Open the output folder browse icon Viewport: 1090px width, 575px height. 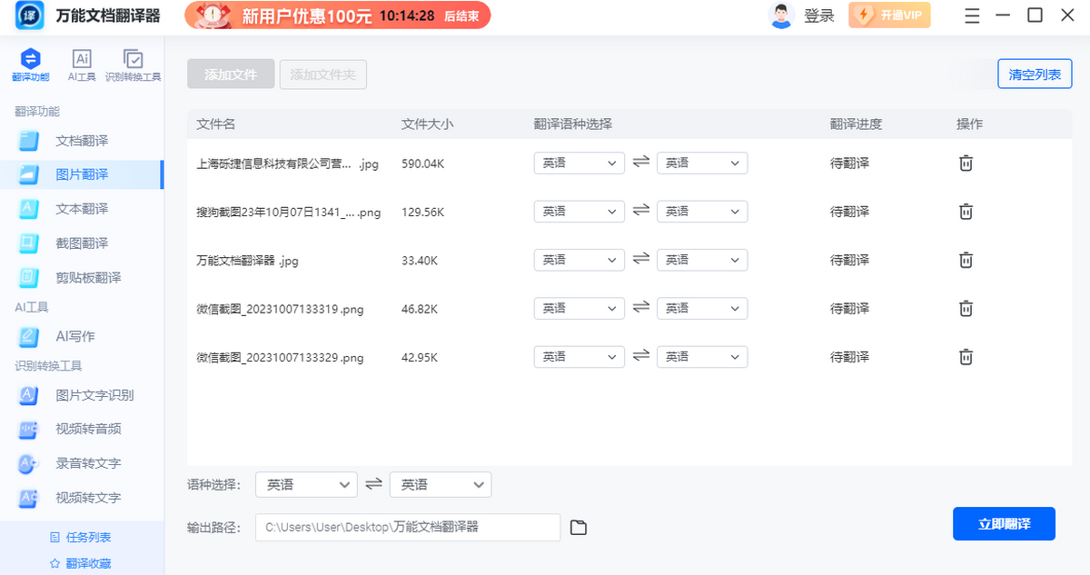579,528
